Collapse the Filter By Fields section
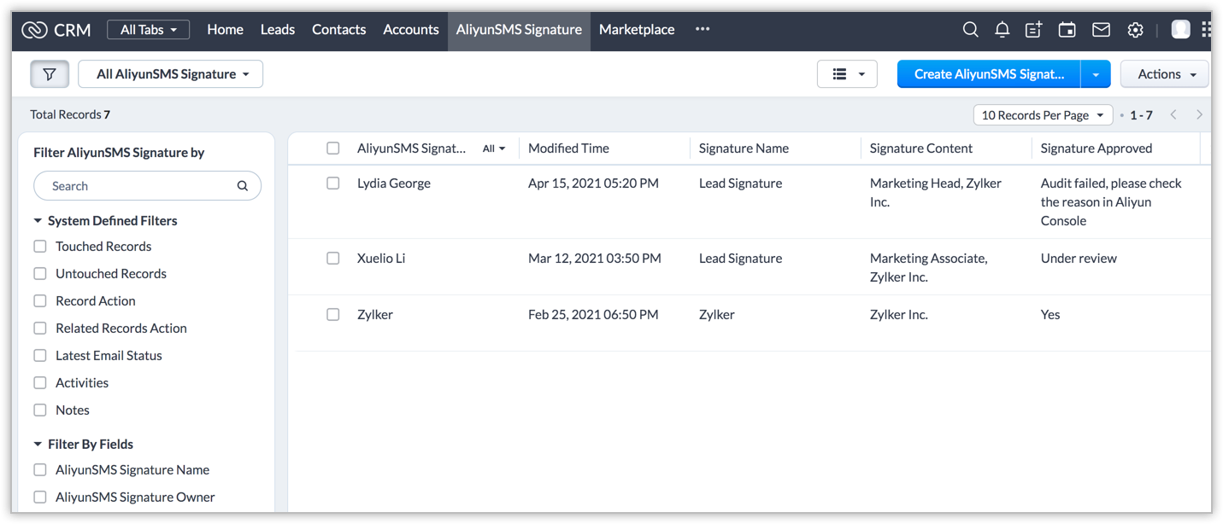Viewport: 1223px width, 524px height. (x=38, y=445)
